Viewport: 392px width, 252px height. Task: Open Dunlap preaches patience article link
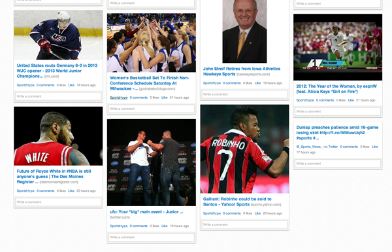(x=337, y=133)
